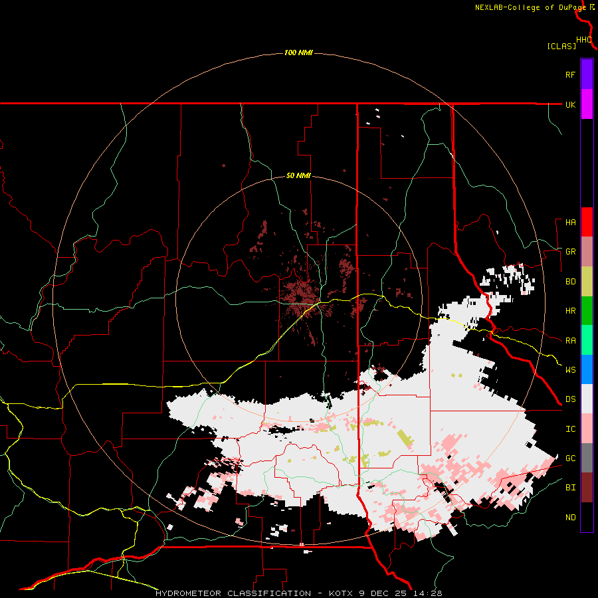Screen dimensions: 598x598
Task: Click the HR legend label
Action: [571, 311]
